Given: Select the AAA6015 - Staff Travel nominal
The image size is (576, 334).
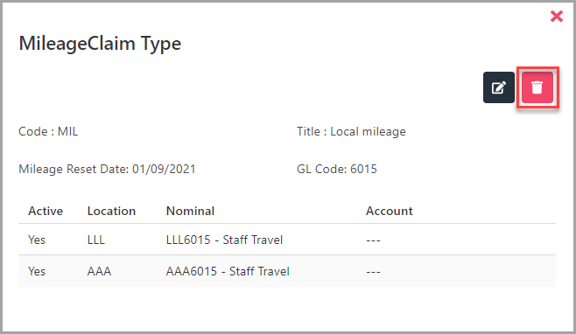Looking at the screenshot, I should (228, 271).
